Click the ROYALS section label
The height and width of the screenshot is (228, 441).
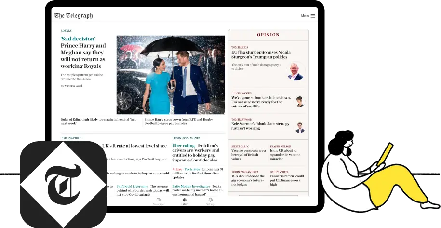pos(66,31)
